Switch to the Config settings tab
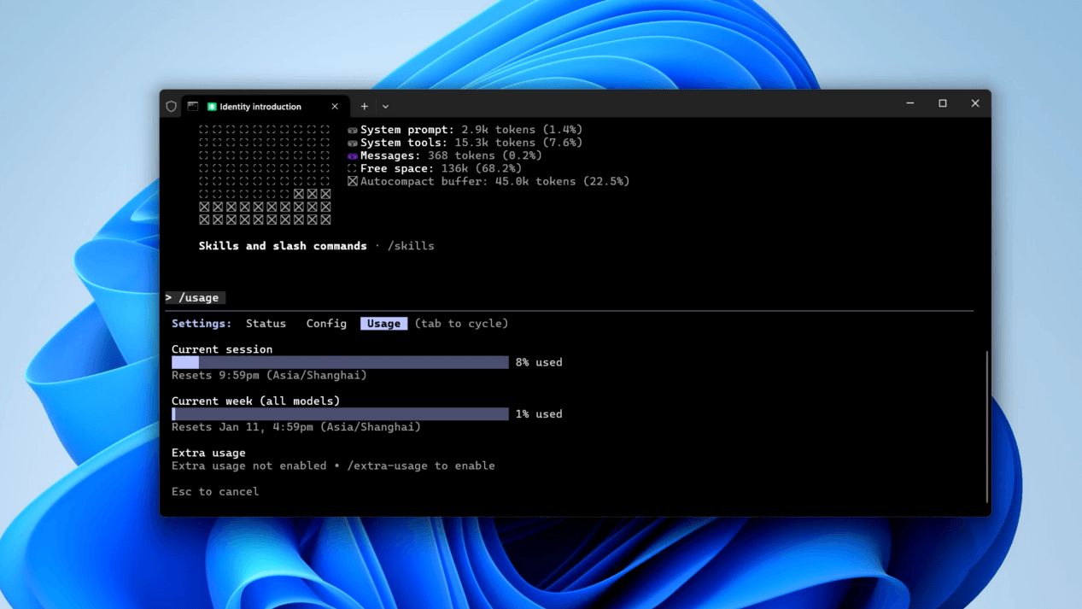This screenshot has width=1082, height=609. pos(326,324)
